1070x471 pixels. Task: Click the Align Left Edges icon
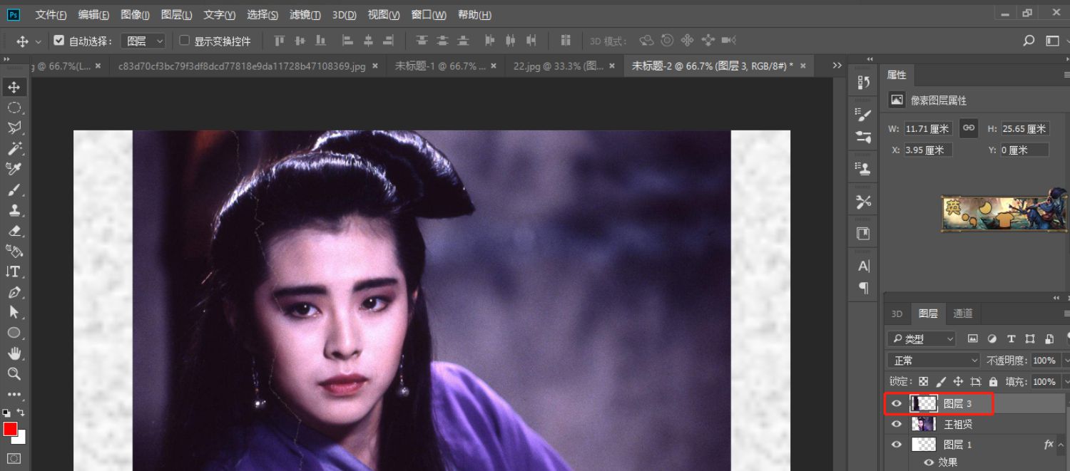(x=348, y=41)
